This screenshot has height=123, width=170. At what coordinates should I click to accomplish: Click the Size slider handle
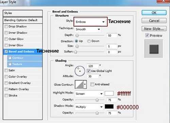(77, 46)
